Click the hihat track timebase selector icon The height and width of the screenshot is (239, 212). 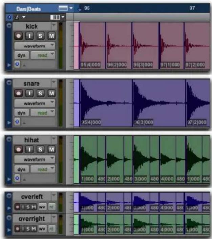pos(17,178)
